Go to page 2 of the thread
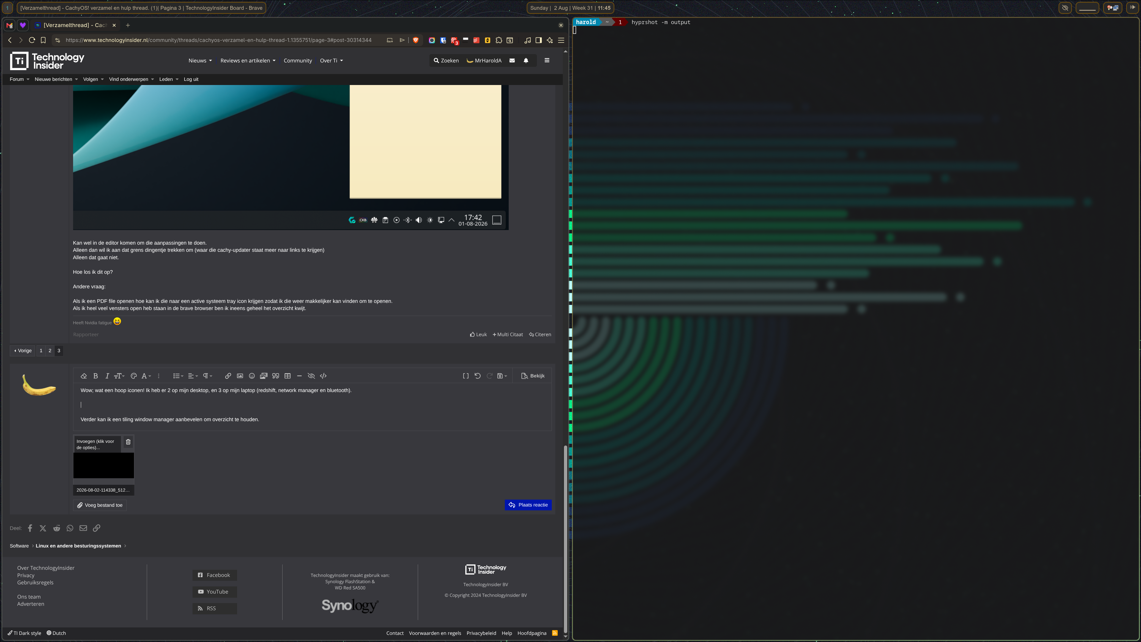The height and width of the screenshot is (642, 1141). (50, 351)
